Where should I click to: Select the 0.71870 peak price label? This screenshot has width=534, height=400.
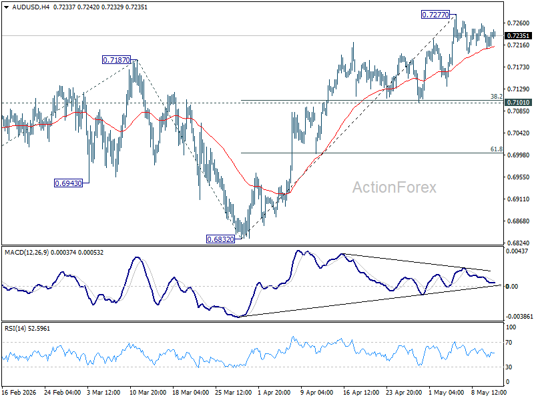click(116, 60)
